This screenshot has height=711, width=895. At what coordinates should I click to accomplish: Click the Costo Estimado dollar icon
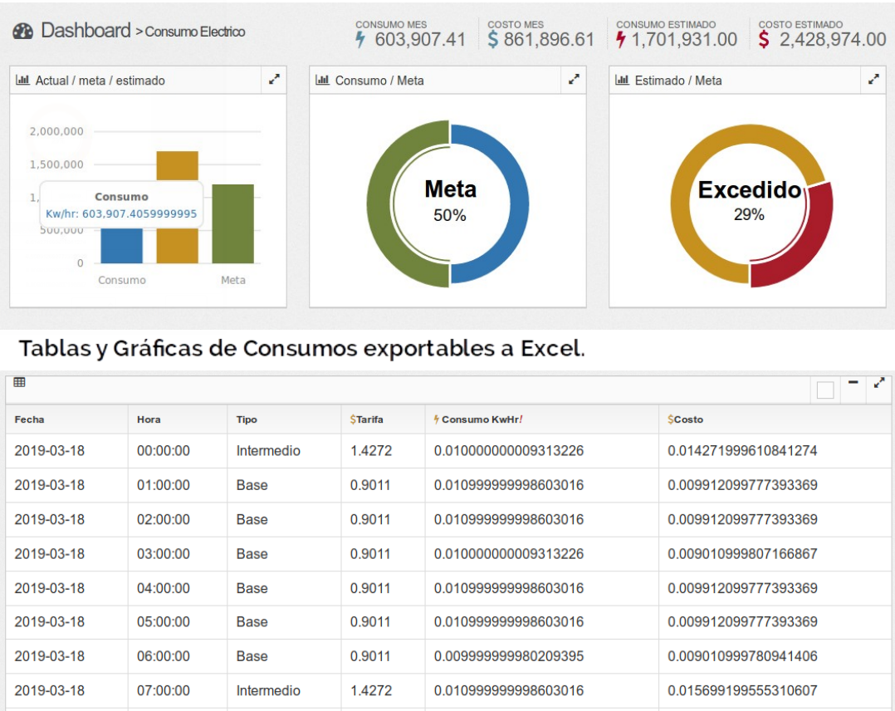[x=764, y=40]
